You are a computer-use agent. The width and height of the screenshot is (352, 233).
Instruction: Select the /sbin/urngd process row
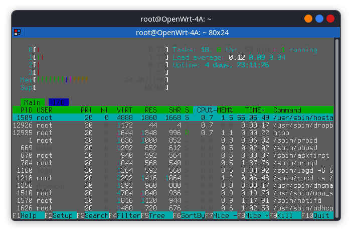(x=173, y=163)
